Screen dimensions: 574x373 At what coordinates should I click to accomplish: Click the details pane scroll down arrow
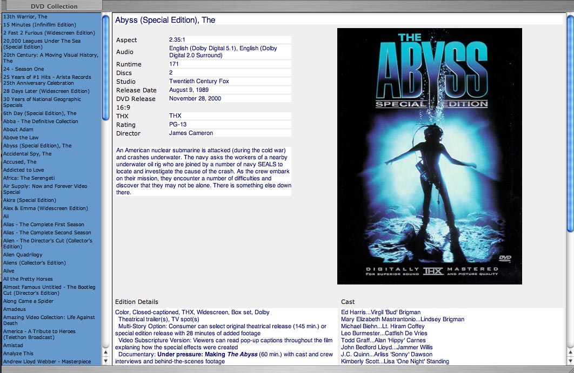570,360
